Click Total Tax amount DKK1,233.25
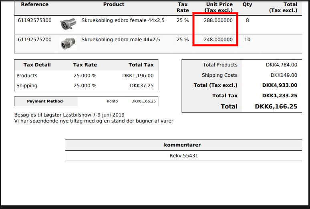 (280, 96)
